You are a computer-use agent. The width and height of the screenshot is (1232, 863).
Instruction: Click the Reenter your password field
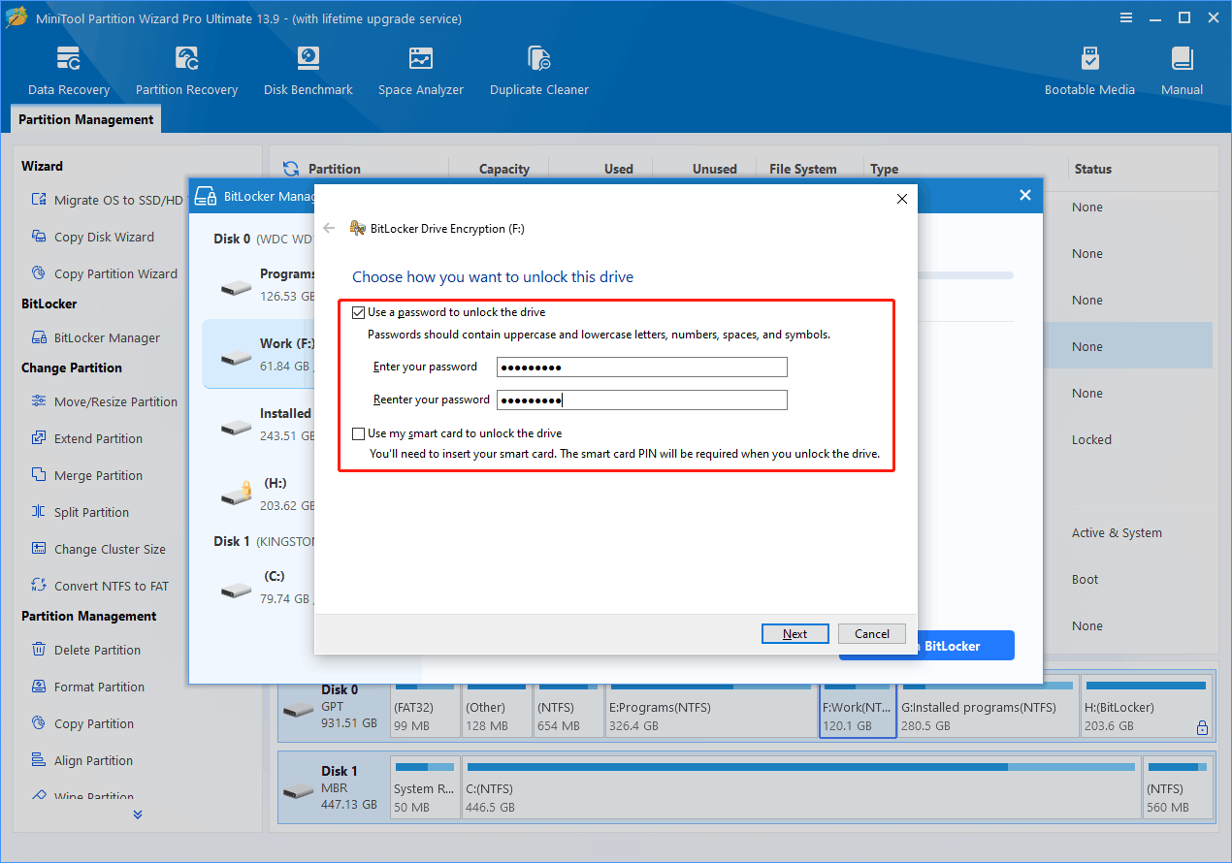[642, 400]
